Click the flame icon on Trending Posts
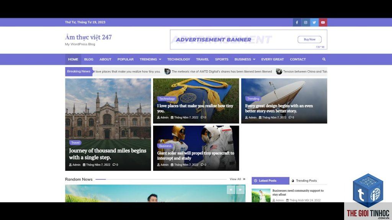 pyautogui.click(x=293, y=181)
